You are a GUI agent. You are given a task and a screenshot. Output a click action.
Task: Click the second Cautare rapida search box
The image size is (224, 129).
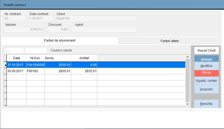pyautogui.click(x=36, y=51)
